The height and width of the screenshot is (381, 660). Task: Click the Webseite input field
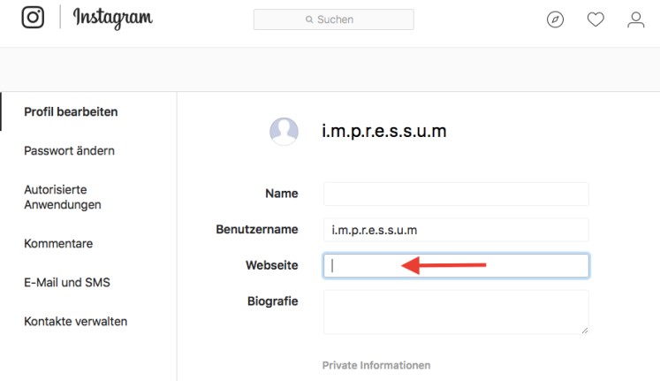pos(456,265)
